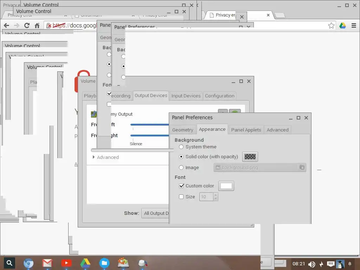Click the file browse icon for background.png

[x=302, y=167]
